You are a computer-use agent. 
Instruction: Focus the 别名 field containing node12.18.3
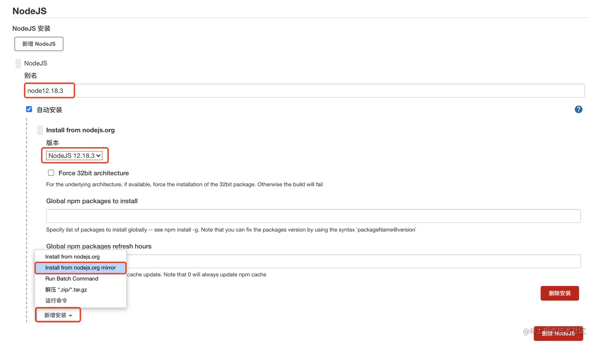pyautogui.click(x=304, y=91)
